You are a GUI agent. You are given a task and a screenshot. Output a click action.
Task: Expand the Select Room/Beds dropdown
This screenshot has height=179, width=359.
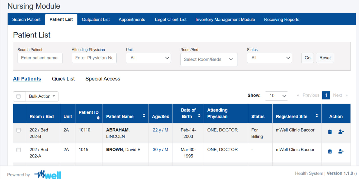pyautogui.click(x=209, y=59)
